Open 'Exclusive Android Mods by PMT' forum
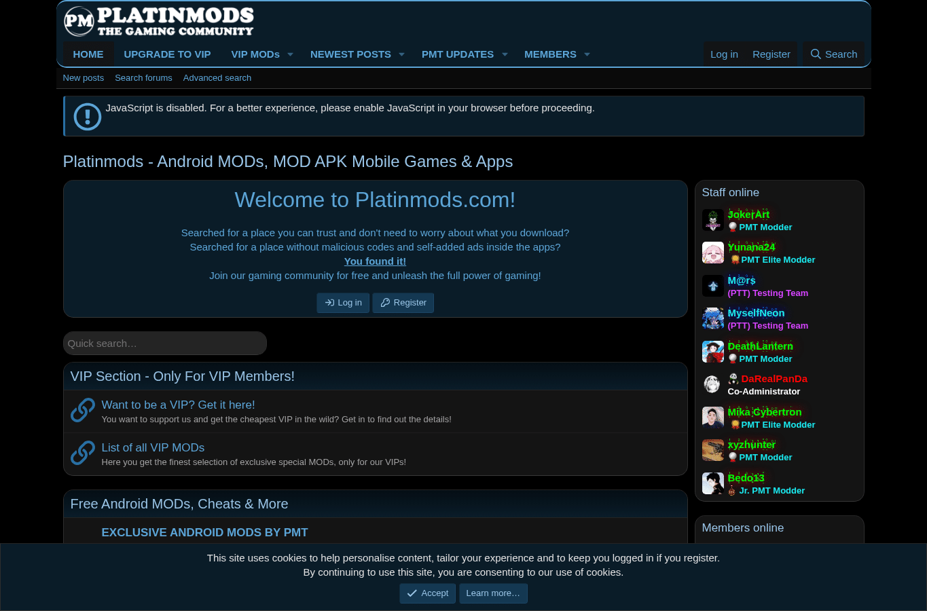 pos(205,532)
